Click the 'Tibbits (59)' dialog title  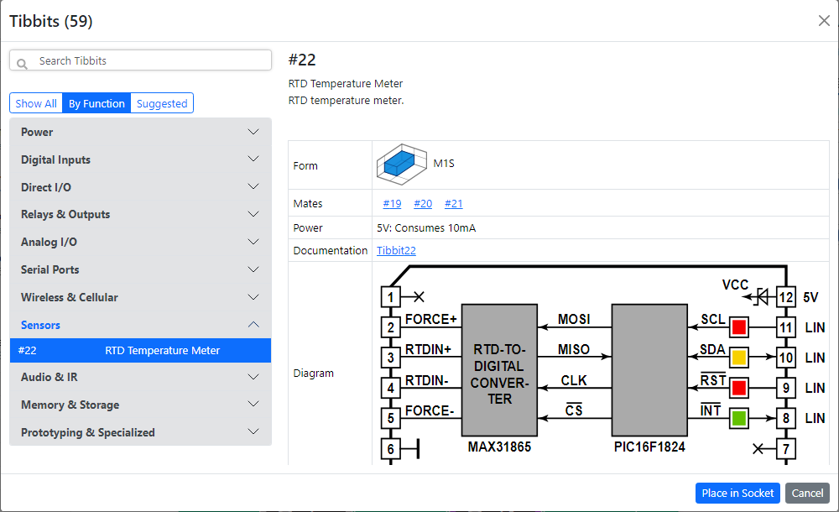pyautogui.click(x=51, y=22)
